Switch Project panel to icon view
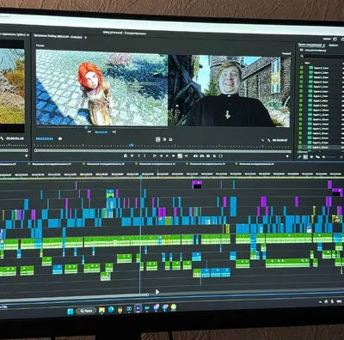The height and width of the screenshot is (340, 344). pos(311,157)
